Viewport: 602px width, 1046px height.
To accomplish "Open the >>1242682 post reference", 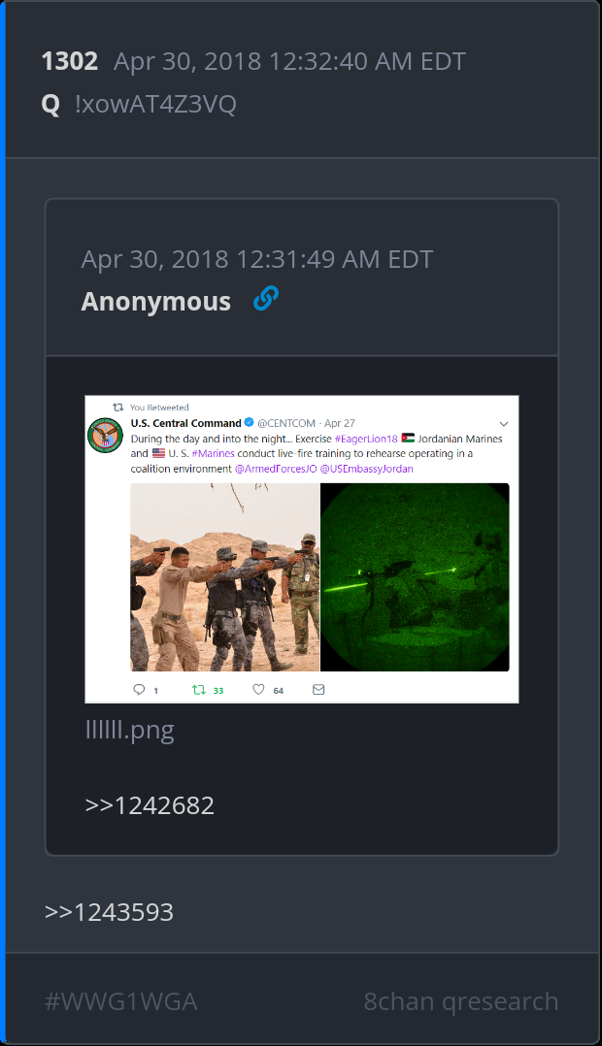I will click(x=150, y=805).
